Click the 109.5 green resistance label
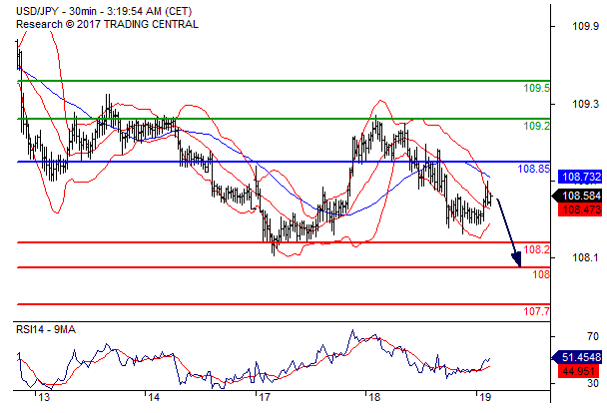This screenshot has height=413, width=607. click(536, 88)
